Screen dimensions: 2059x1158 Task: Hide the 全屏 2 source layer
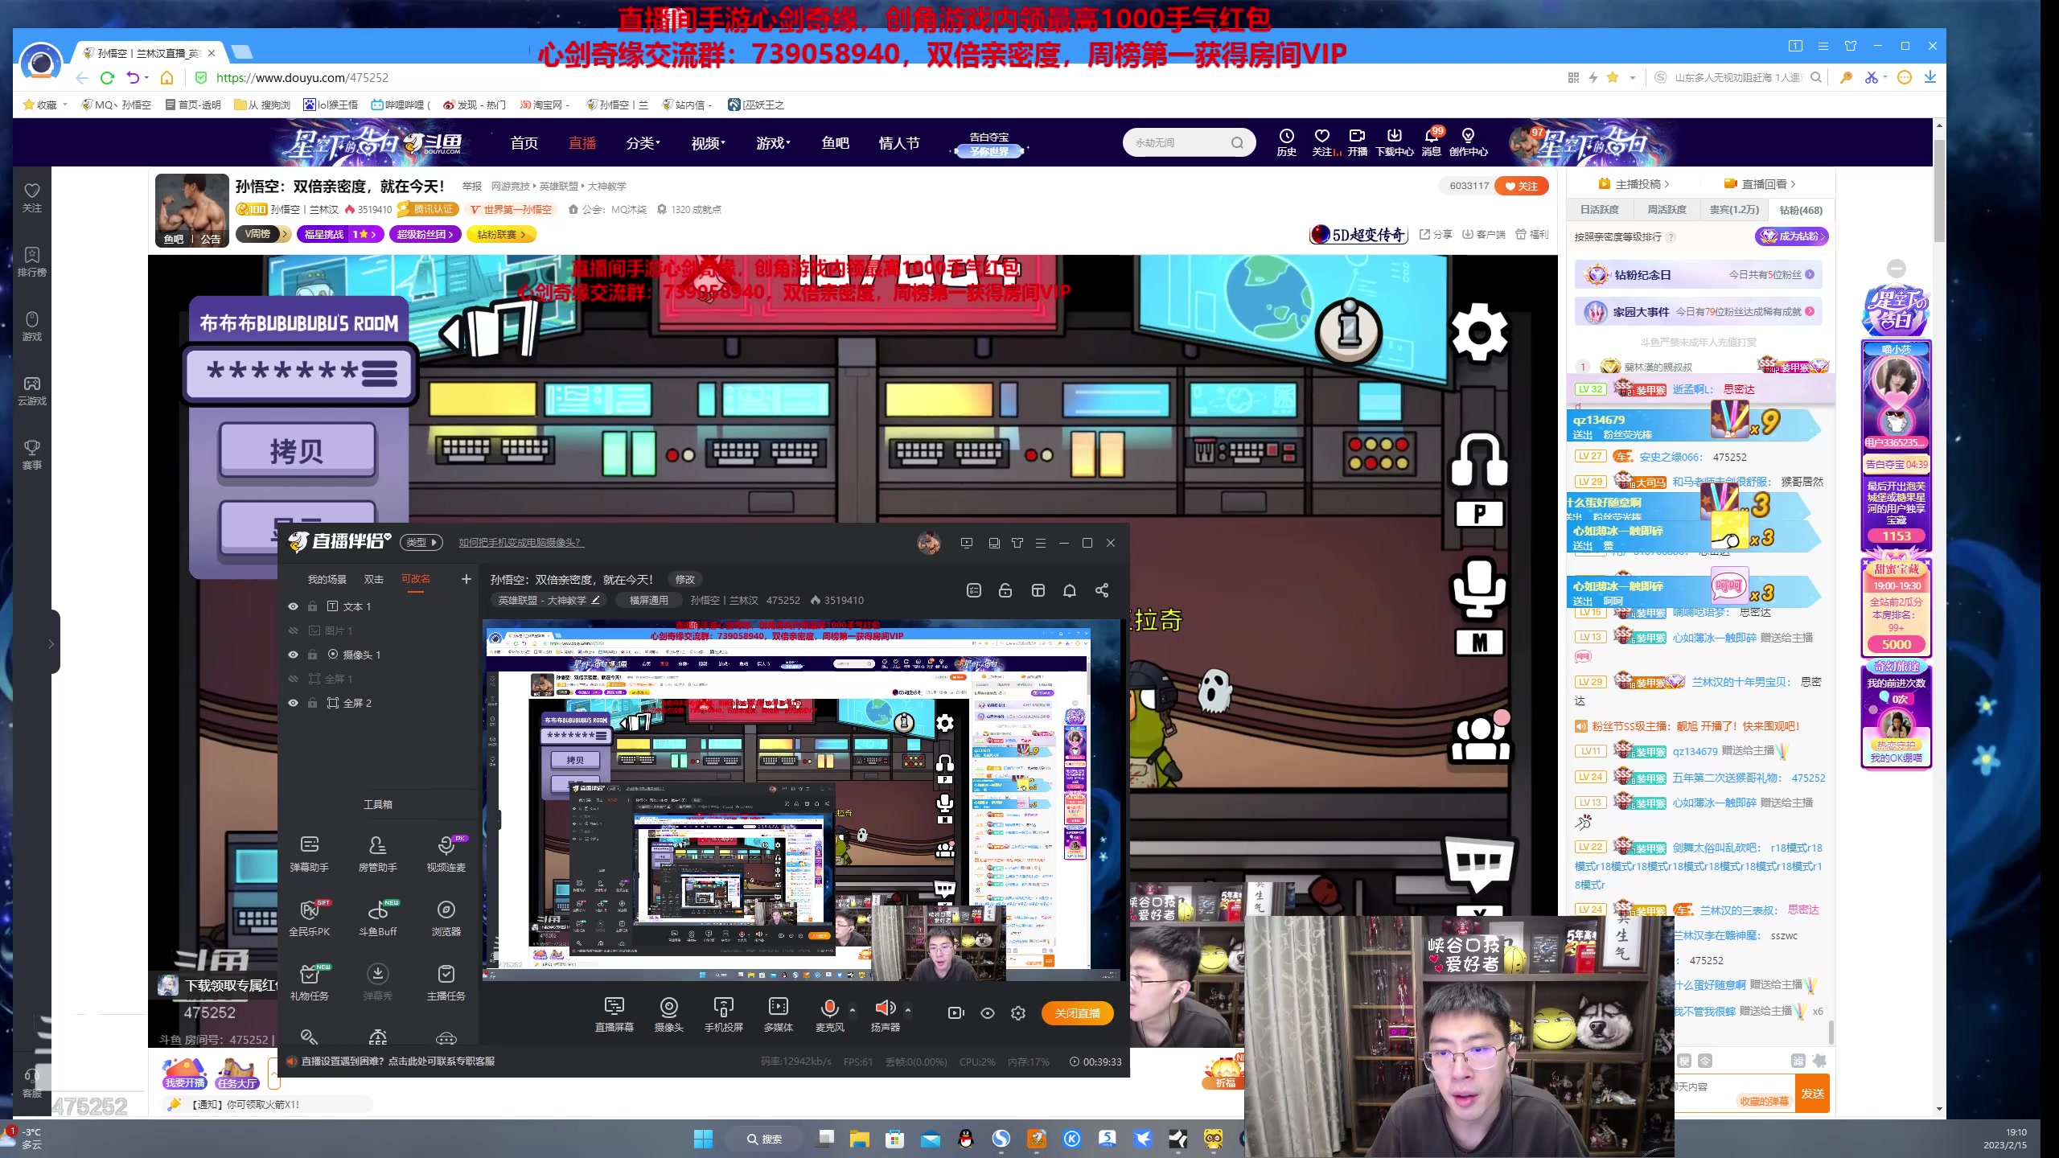click(x=293, y=703)
